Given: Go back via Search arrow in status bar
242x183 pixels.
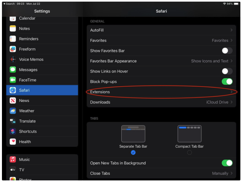Looking at the screenshot, I should pos(9,4).
